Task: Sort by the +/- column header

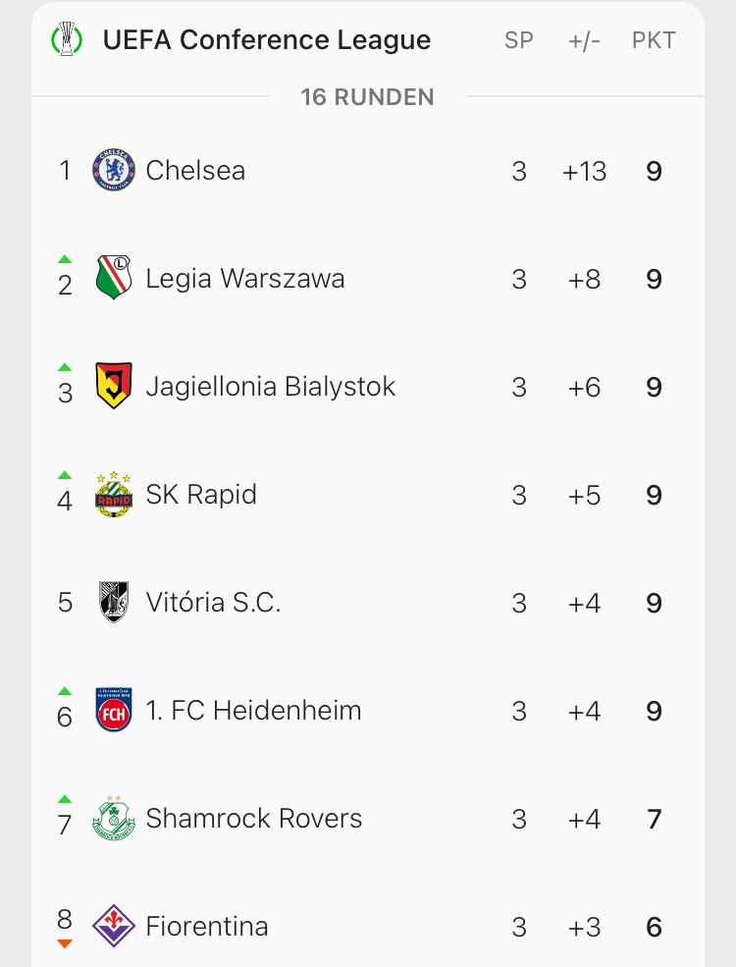Action: click(584, 41)
